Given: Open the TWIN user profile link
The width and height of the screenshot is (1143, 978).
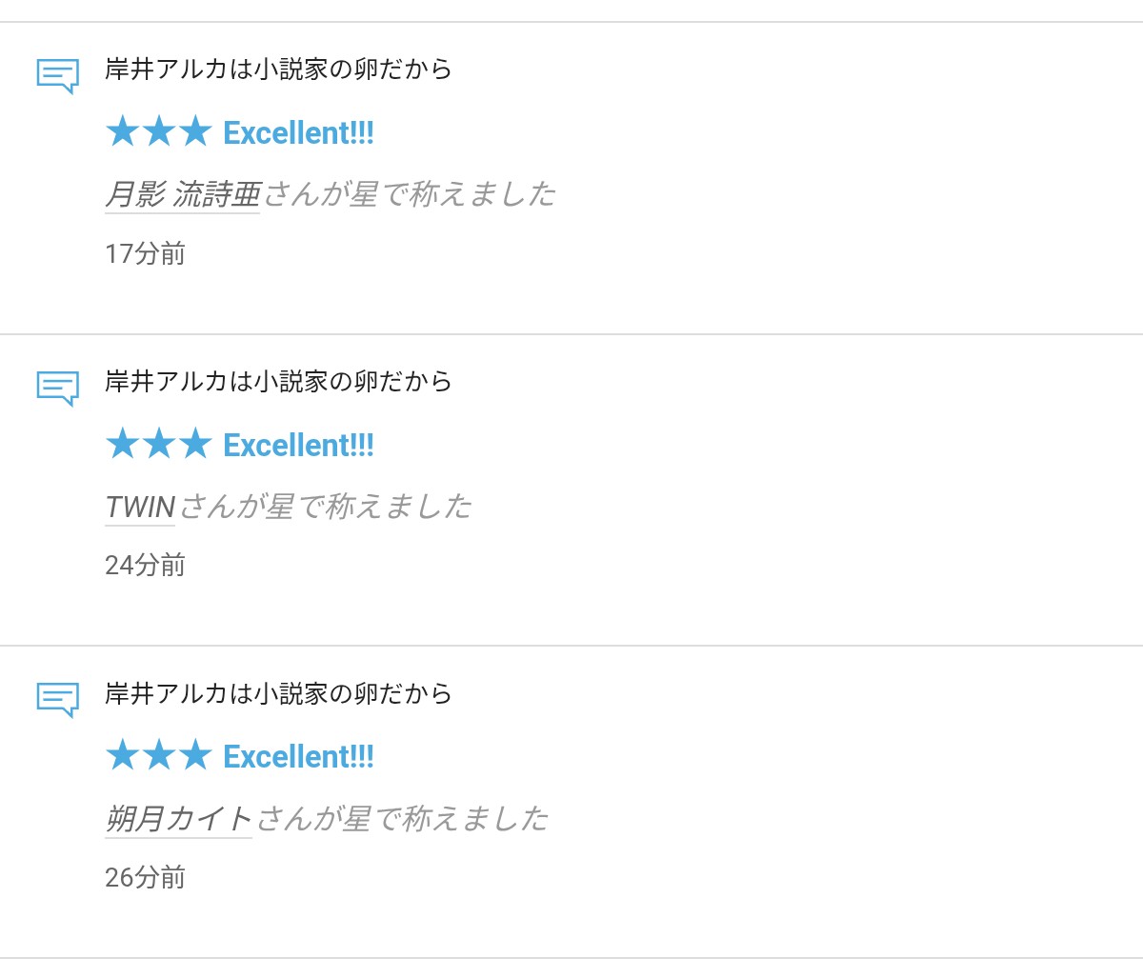Looking at the screenshot, I should (140, 507).
